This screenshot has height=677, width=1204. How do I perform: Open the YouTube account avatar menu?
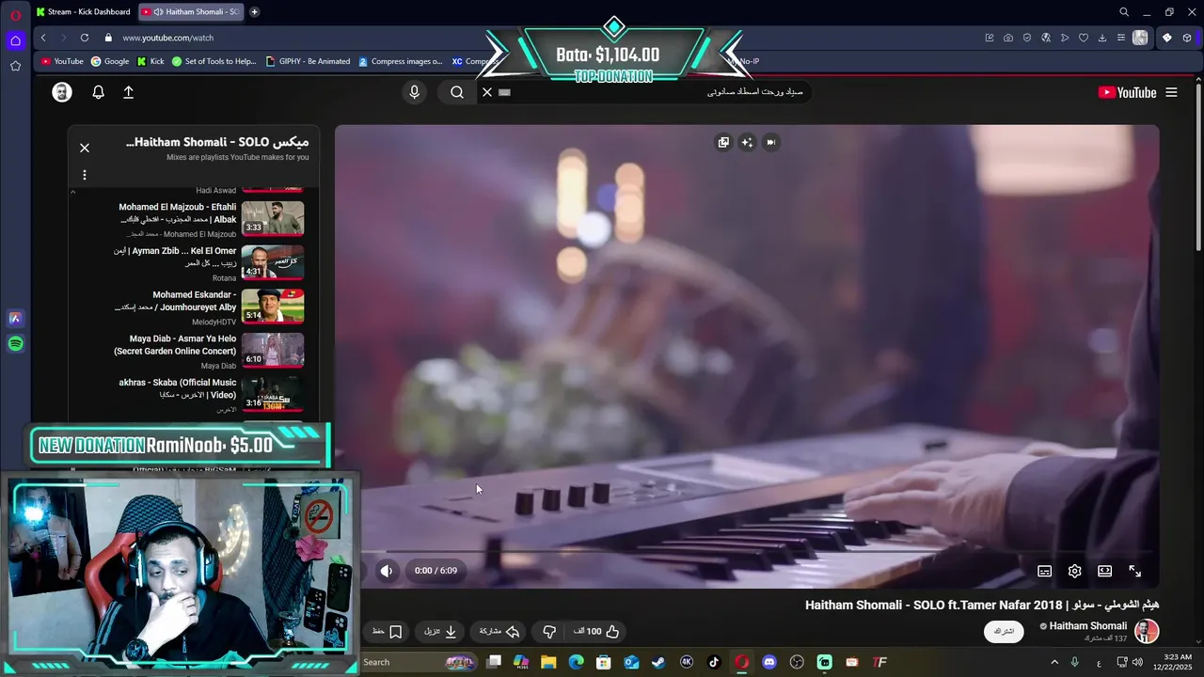[x=62, y=92]
